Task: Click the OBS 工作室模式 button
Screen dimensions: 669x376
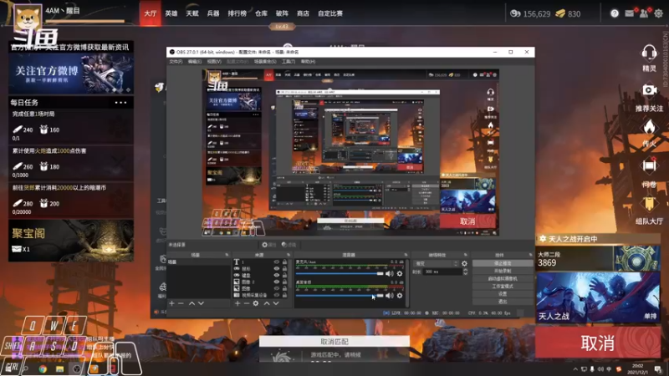Action: (503, 286)
